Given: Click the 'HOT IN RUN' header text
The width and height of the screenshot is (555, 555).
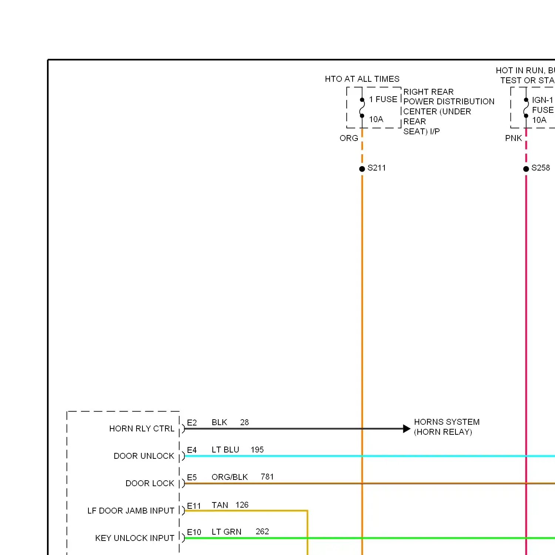Looking at the screenshot, I should (520, 70).
